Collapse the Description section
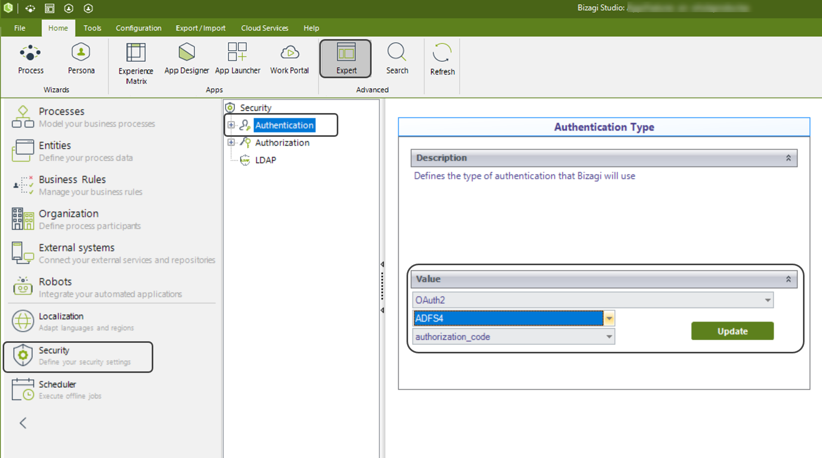822x458 pixels. 788,158
